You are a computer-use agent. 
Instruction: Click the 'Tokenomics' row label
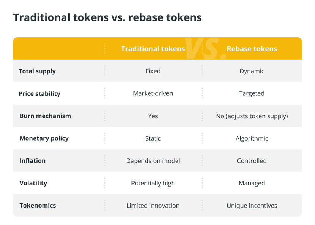38,206
